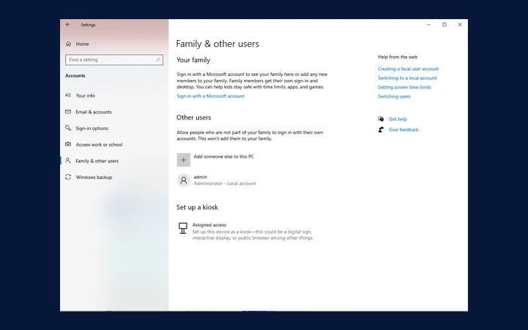This screenshot has height=330, width=528.
Task: Select the admin account name
Action: pos(201,177)
